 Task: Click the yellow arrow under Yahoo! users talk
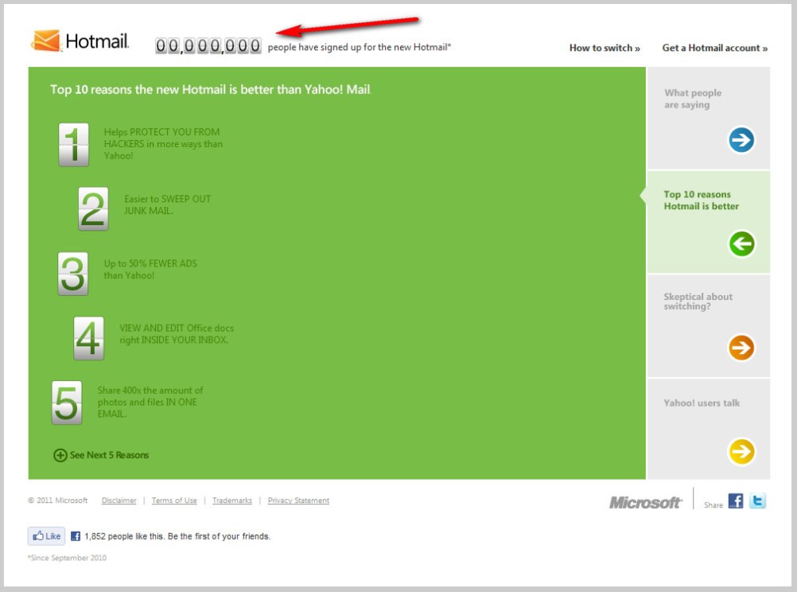[741, 452]
